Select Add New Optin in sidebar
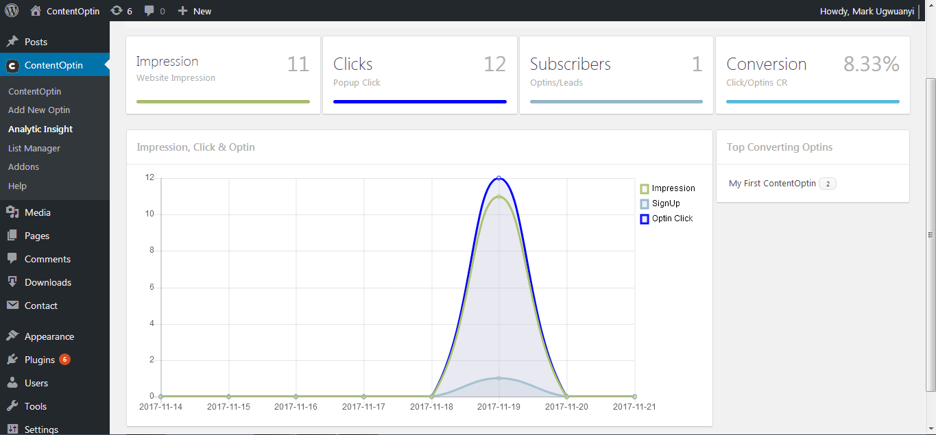 (39, 110)
